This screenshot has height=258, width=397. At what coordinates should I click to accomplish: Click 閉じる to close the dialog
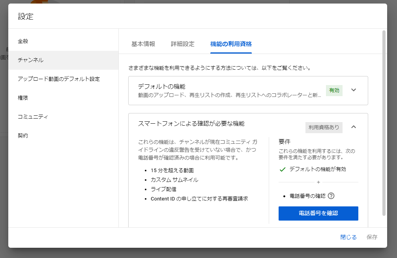(x=348, y=237)
